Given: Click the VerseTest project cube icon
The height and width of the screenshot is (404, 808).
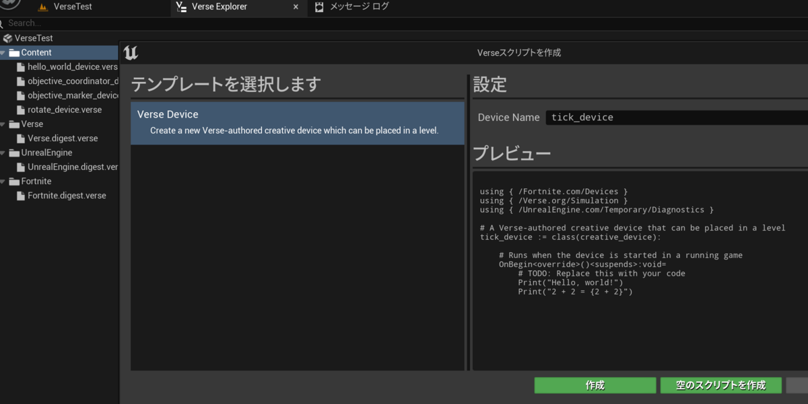Looking at the screenshot, I should [8, 38].
